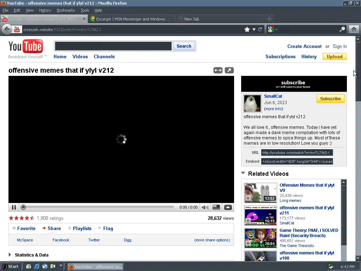Rate the video with the star ratings
The width and height of the screenshot is (361, 271).
pos(22,218)
